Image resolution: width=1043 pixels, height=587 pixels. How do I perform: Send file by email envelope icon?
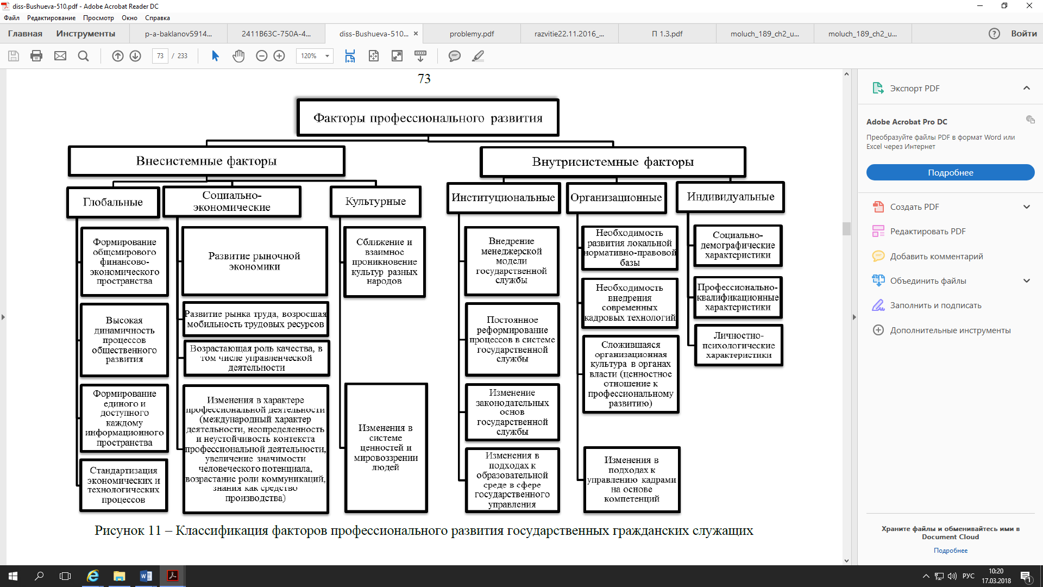click(x=60, y=56)
